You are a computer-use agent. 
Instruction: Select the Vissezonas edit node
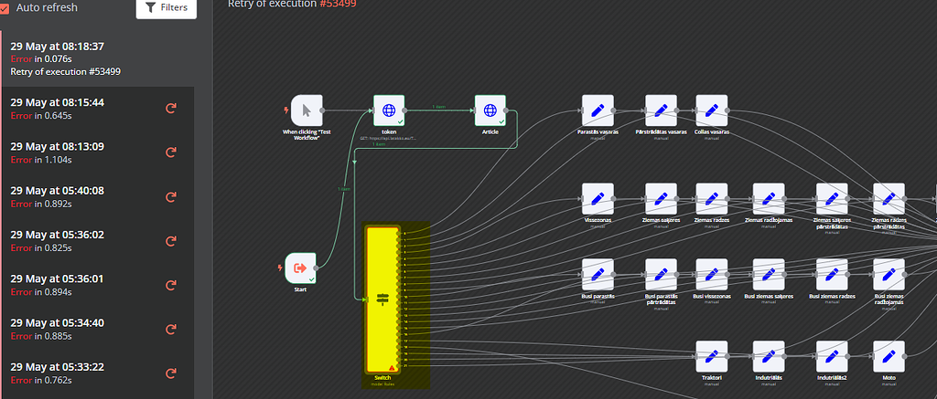pyautogui.click(x=597, y=199)
